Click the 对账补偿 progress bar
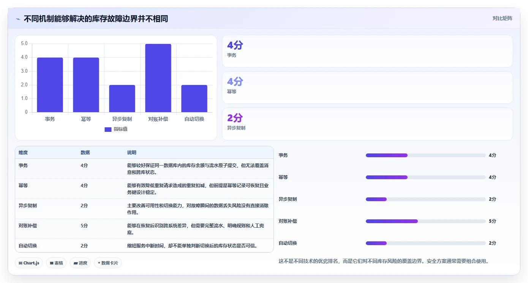Screen dimensions: 528x283 (x=426, y=221)
